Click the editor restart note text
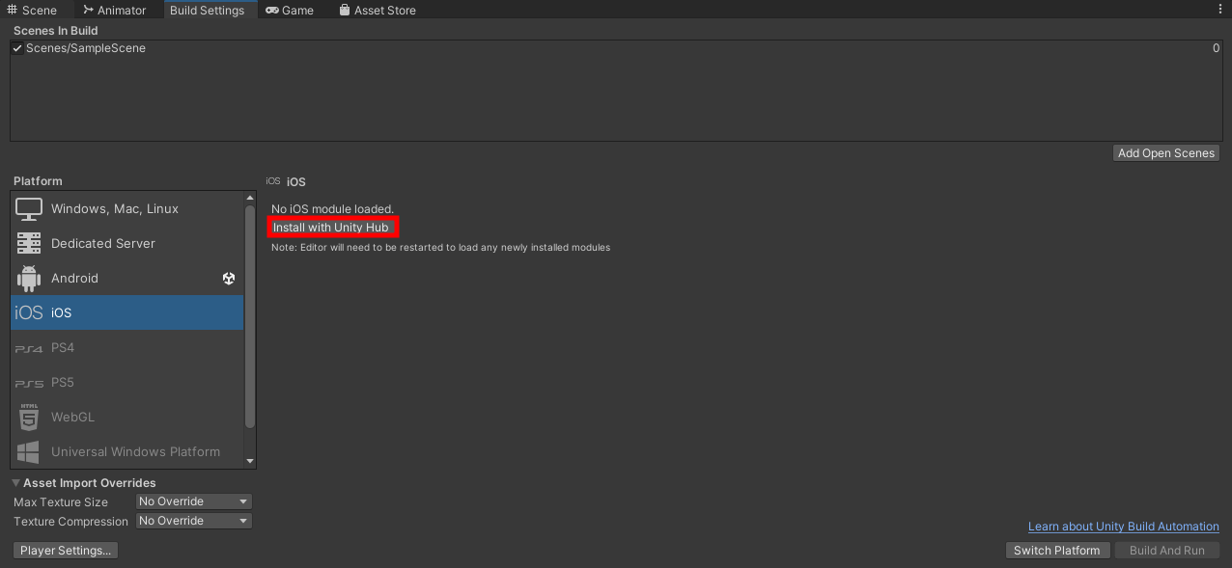Screen dimensions: 1232x568 (440, 248)
